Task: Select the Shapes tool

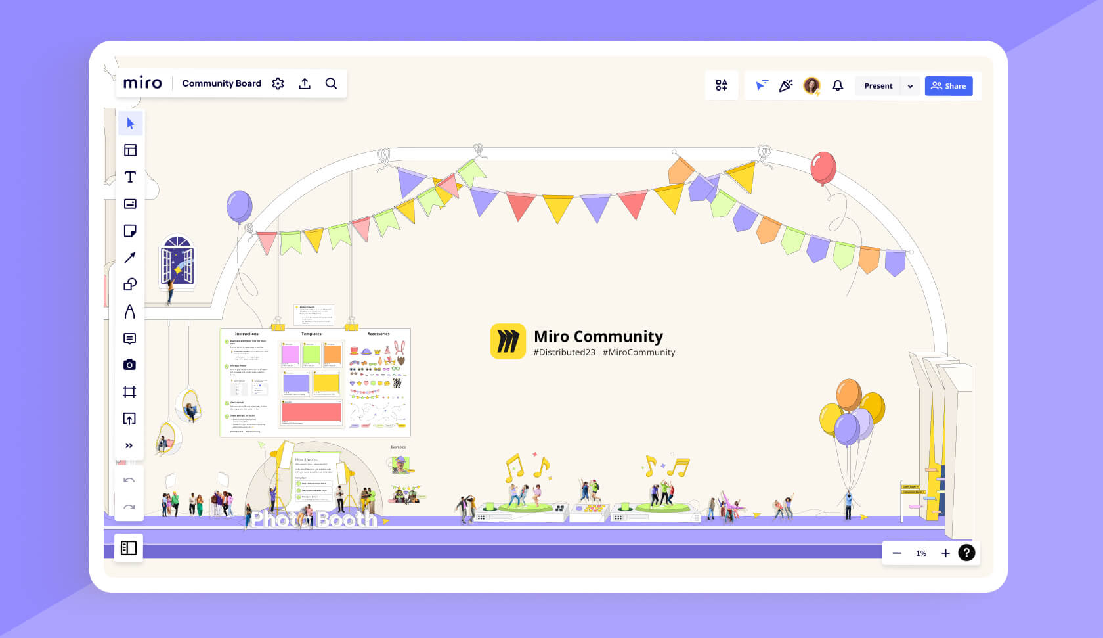Action: coord(130,285)
